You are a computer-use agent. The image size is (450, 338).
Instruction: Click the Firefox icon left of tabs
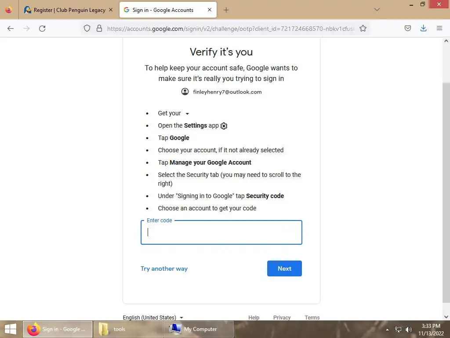point(9,10)
